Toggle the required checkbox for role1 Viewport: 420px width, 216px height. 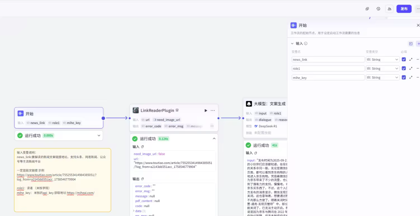tap(404, 69)
